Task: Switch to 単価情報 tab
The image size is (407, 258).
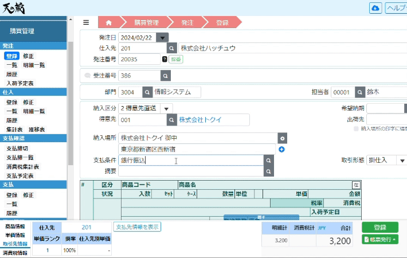Action: pos(15,235)
